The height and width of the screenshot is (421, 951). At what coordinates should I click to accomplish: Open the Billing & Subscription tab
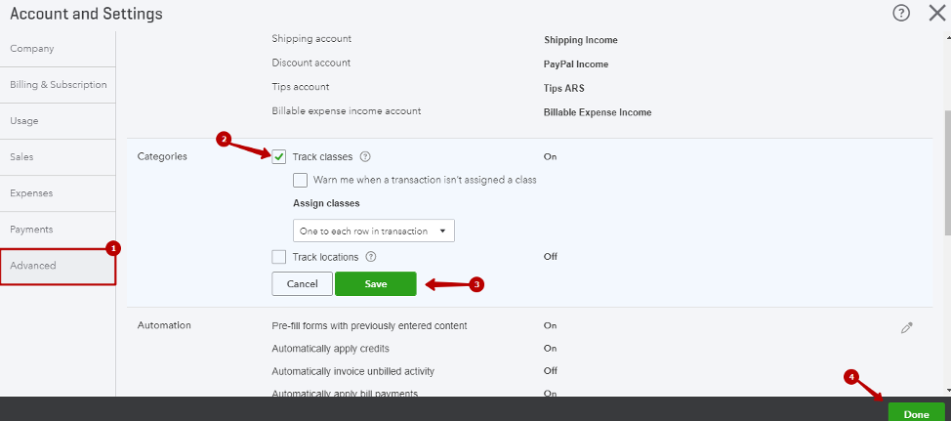[x=58, y=85]
